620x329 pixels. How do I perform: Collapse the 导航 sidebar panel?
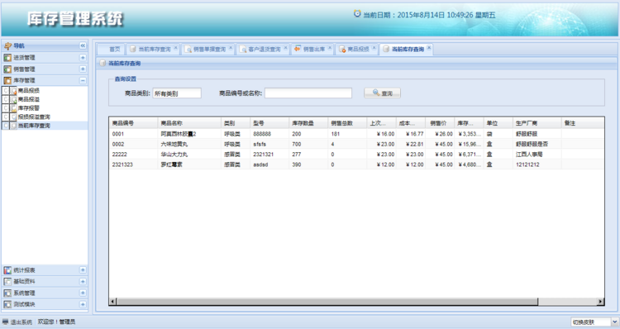[83, 45]
